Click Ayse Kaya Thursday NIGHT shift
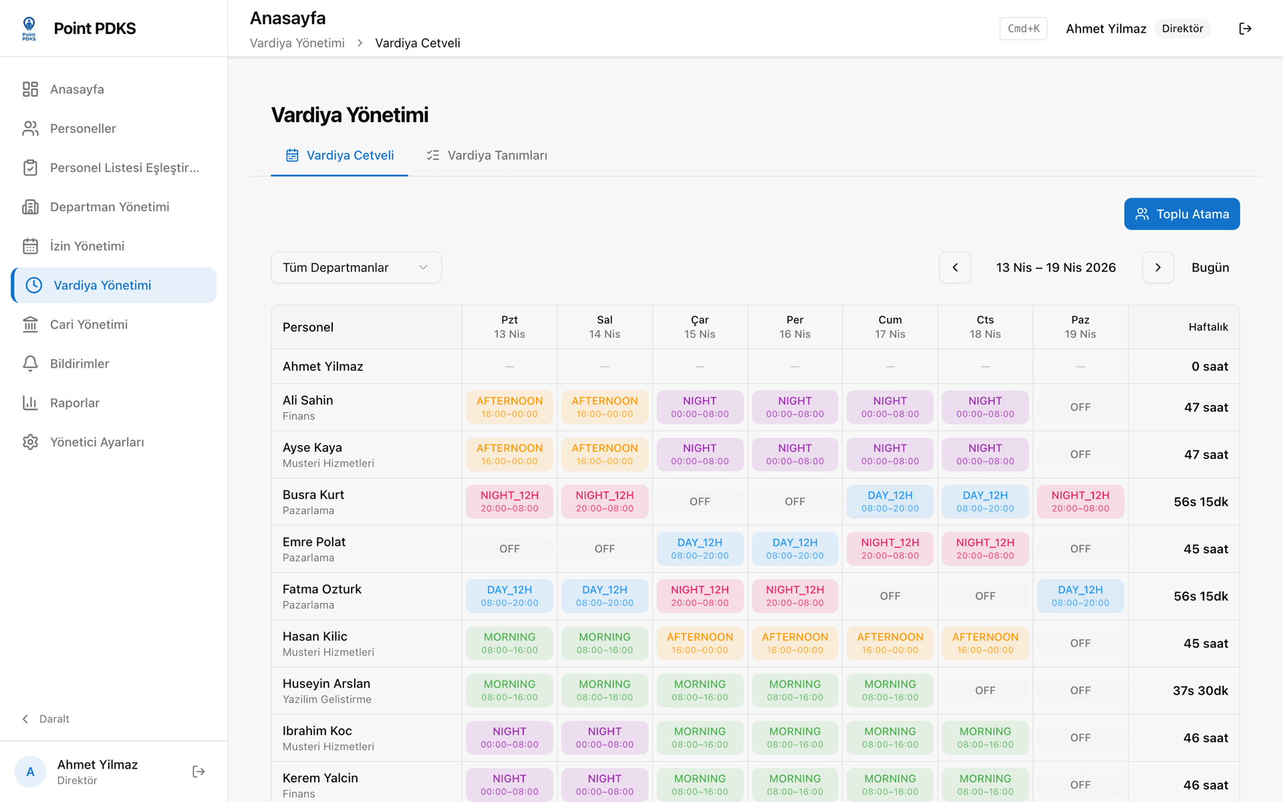Image resolution: width=1283 pixels, height=802 pixels. pyautogui.click(x=795, y=454)
